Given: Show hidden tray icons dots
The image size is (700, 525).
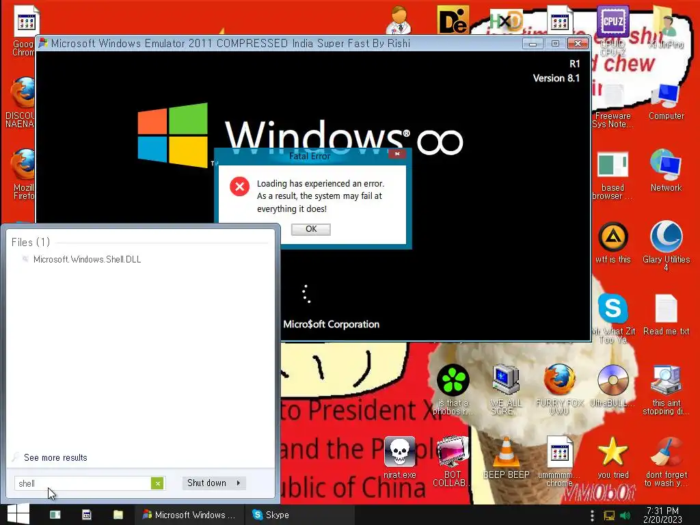Looking at the screenshot, I should pos(593,515).
